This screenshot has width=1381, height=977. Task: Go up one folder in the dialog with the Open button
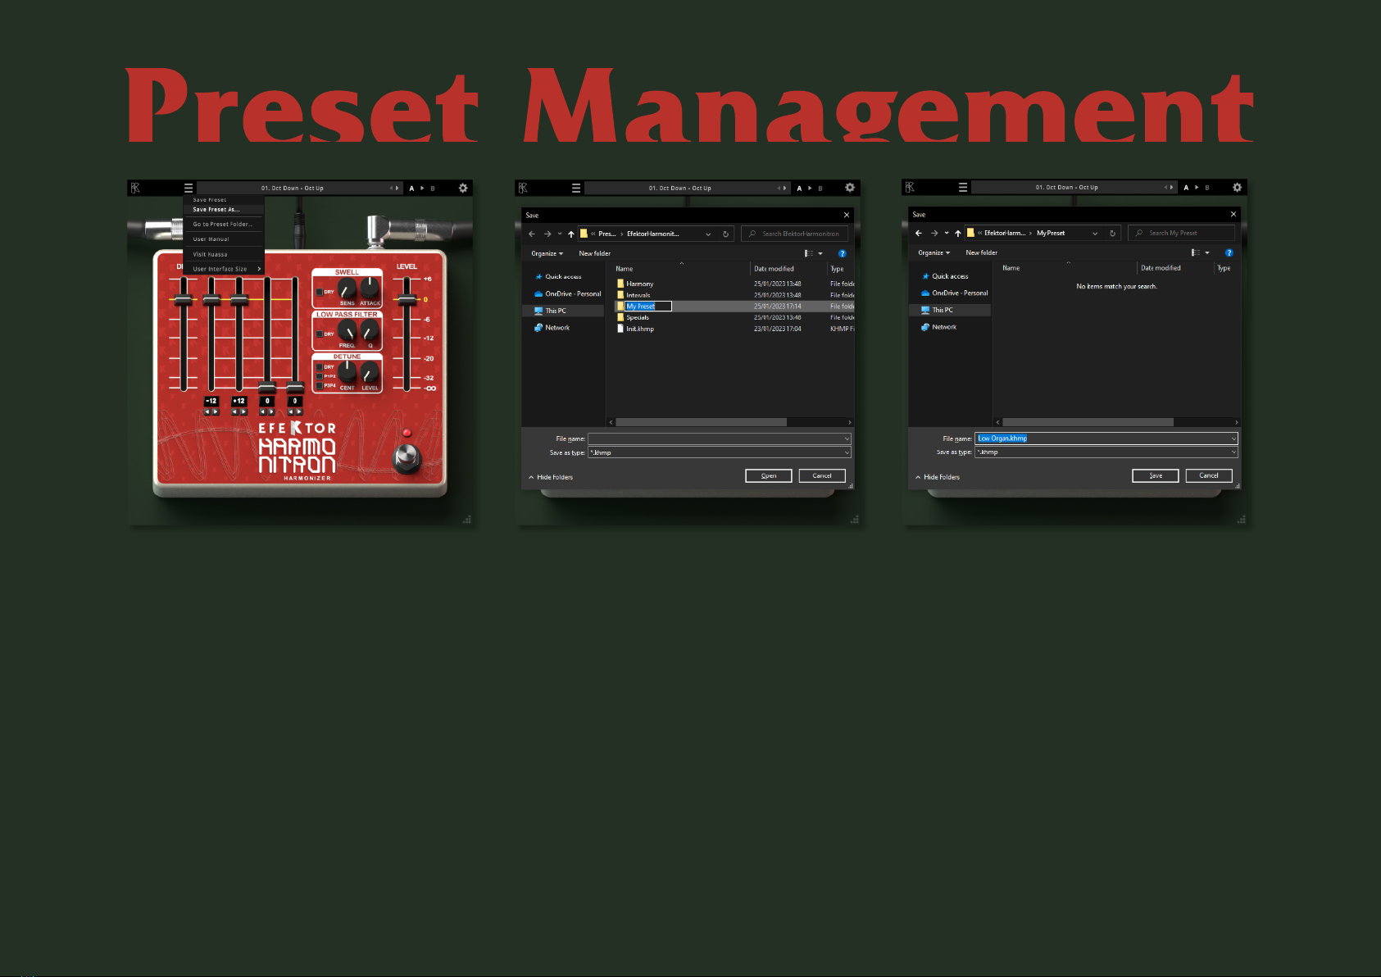point(571,234)
